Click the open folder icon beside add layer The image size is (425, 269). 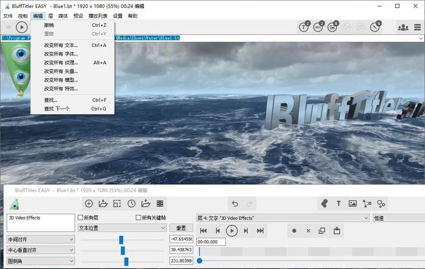pos(103,203)
